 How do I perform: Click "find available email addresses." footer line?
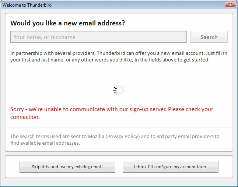45,143
